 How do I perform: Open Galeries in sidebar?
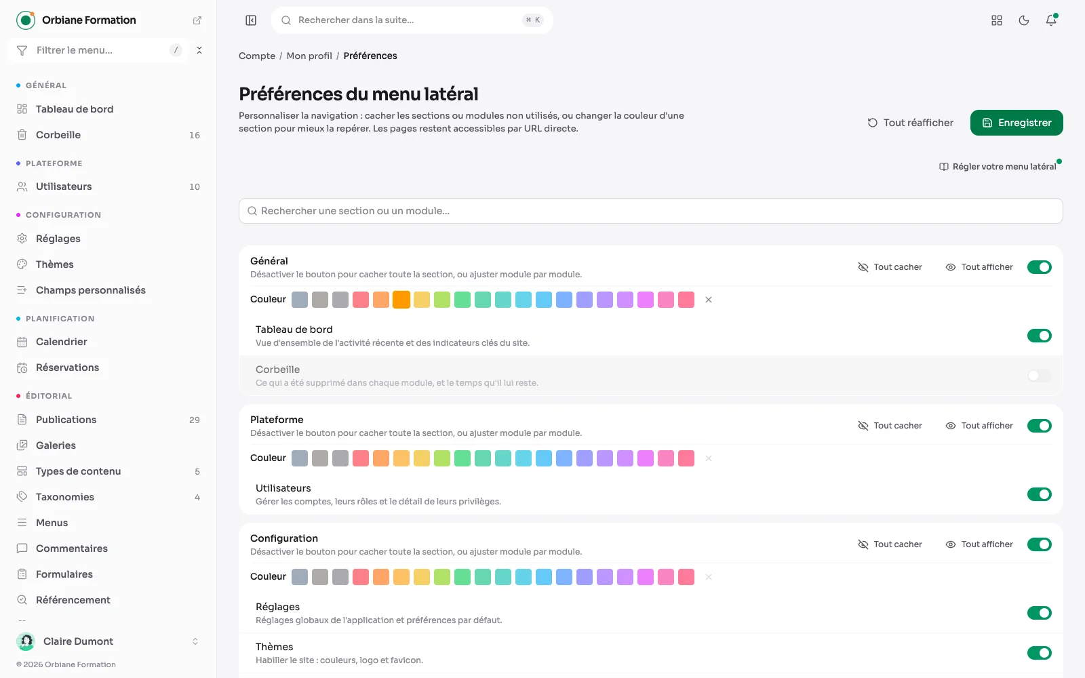click(108, 445)
